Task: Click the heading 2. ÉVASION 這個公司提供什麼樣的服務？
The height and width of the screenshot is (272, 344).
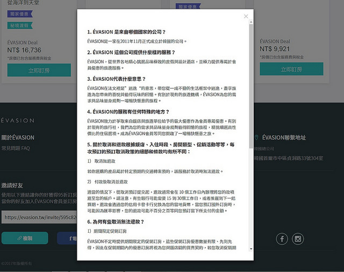Action: pyautogui.click(x=131, y=53)
